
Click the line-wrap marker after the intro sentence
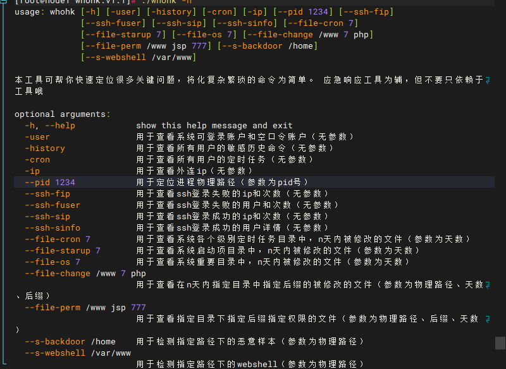487,80
